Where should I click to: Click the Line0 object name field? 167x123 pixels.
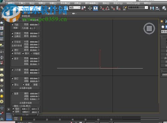tap(164, 74)
